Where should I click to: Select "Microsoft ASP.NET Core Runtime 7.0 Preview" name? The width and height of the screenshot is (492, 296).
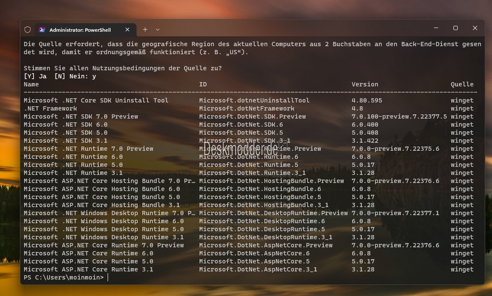[104, 246]
